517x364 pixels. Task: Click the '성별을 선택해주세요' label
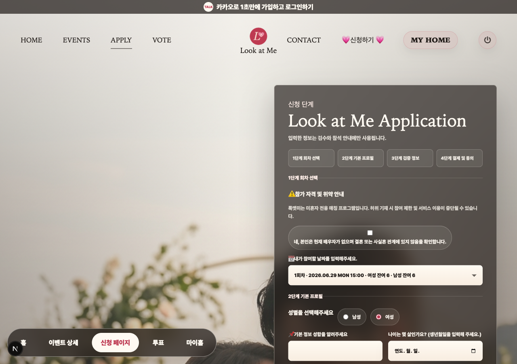(311, 313)
